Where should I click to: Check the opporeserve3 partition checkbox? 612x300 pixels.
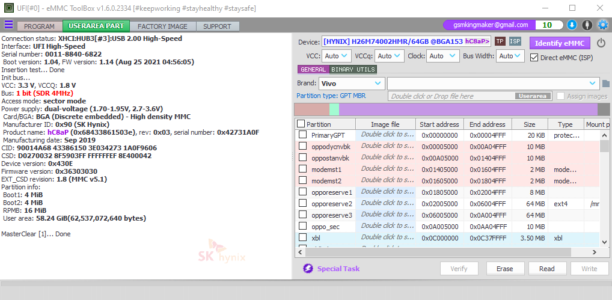pyautogui.click(x=302, y=215)
